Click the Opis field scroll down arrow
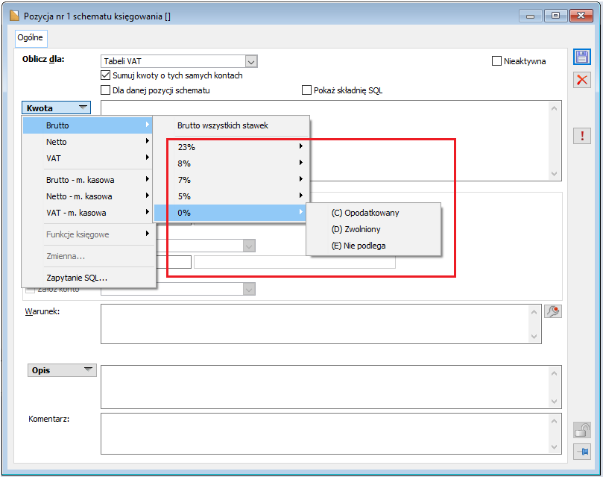 click(x=554, y=401)
